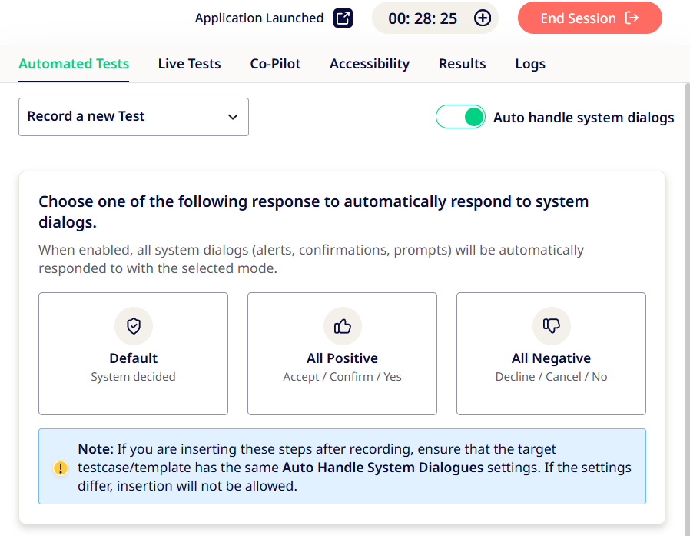Screen dimensions: 690x536
Task: Click the thumbs-up icon for All Positive
Action: [x=343, y=326]
